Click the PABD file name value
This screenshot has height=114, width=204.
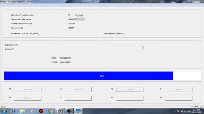click(x=65, y=58)
